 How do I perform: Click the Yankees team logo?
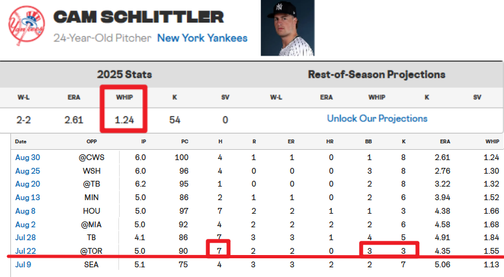tap(27, 26)
